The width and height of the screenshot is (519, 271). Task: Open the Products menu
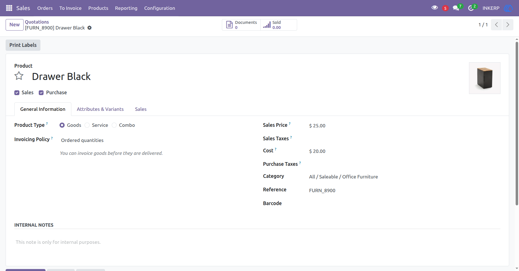click(x=98, y=8)
